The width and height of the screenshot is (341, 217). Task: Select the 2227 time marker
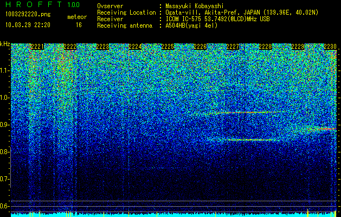(x=233, y=47)
